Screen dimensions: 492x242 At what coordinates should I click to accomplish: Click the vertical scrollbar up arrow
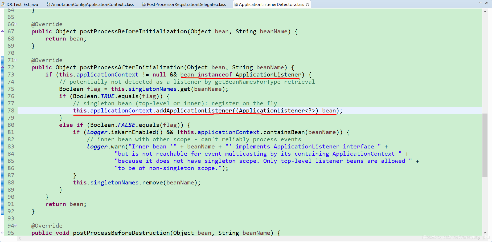click(x=485, y=11)
